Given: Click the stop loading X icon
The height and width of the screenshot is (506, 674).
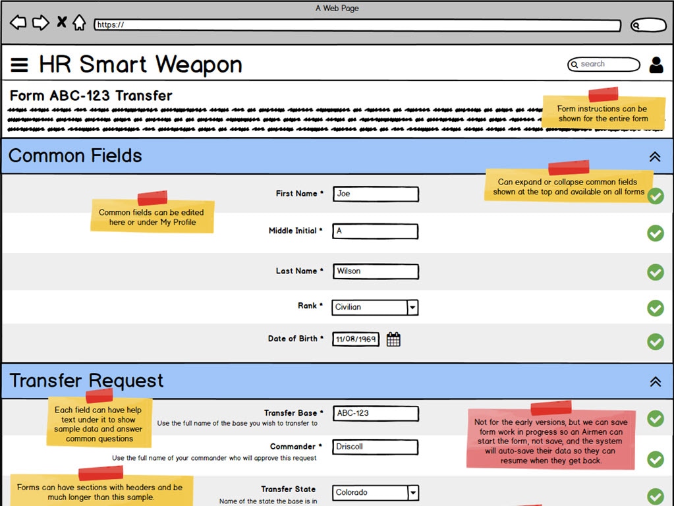Looking at the screenshot, I should [61, 22].
